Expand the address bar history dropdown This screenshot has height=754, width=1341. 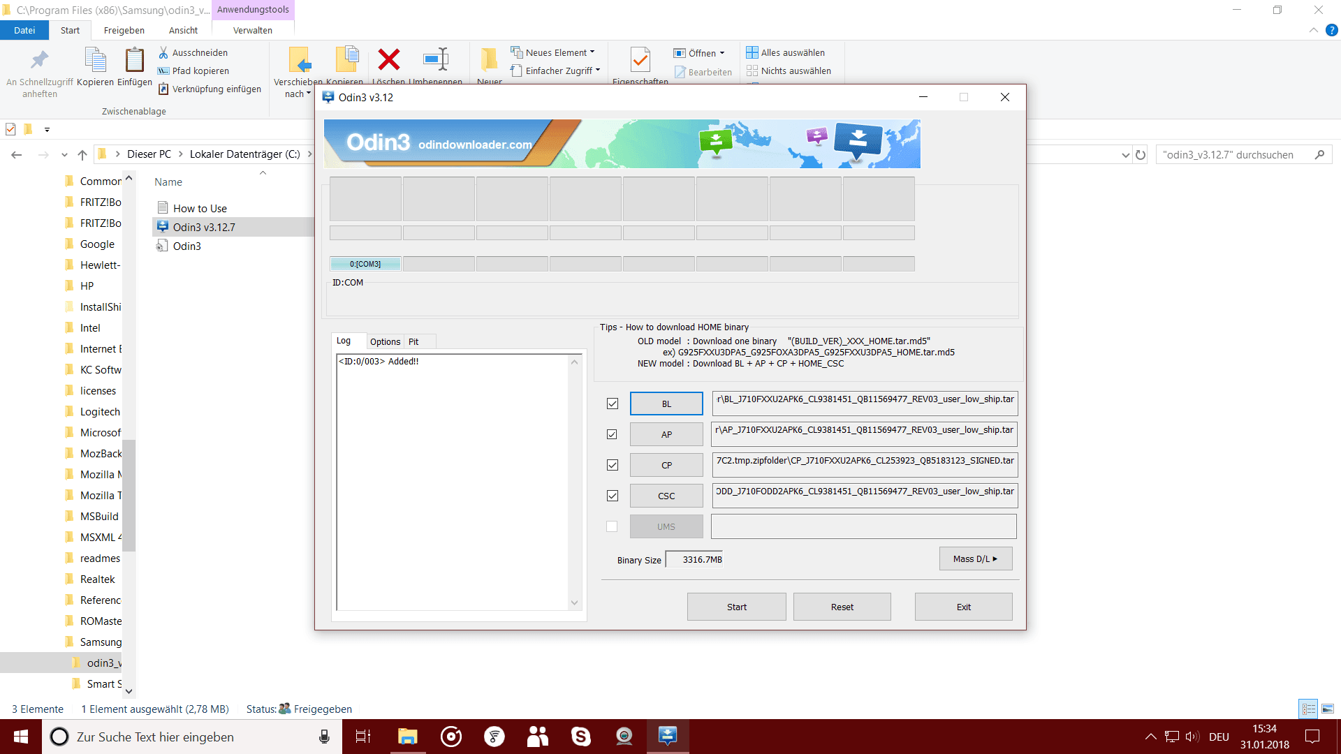[1125, 155]
